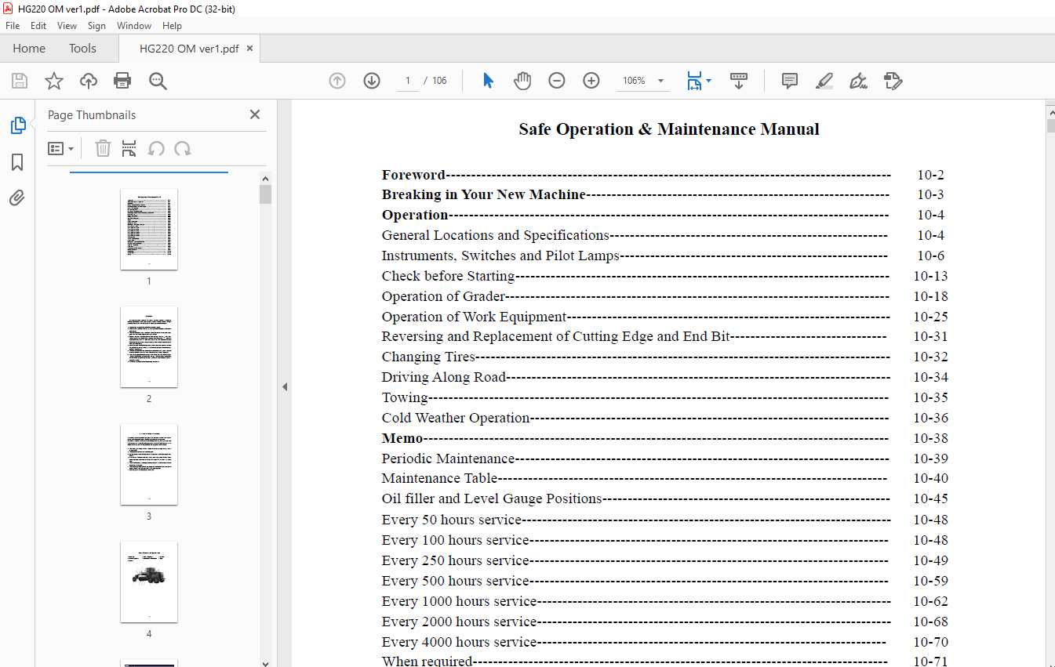The width and height of the screenshot is (1055, 667).
Task: Close the Page Thumbnails panel
Action: tap(255, 114)
